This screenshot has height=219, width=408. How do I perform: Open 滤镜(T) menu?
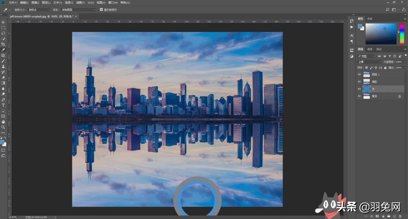[80, 3]
